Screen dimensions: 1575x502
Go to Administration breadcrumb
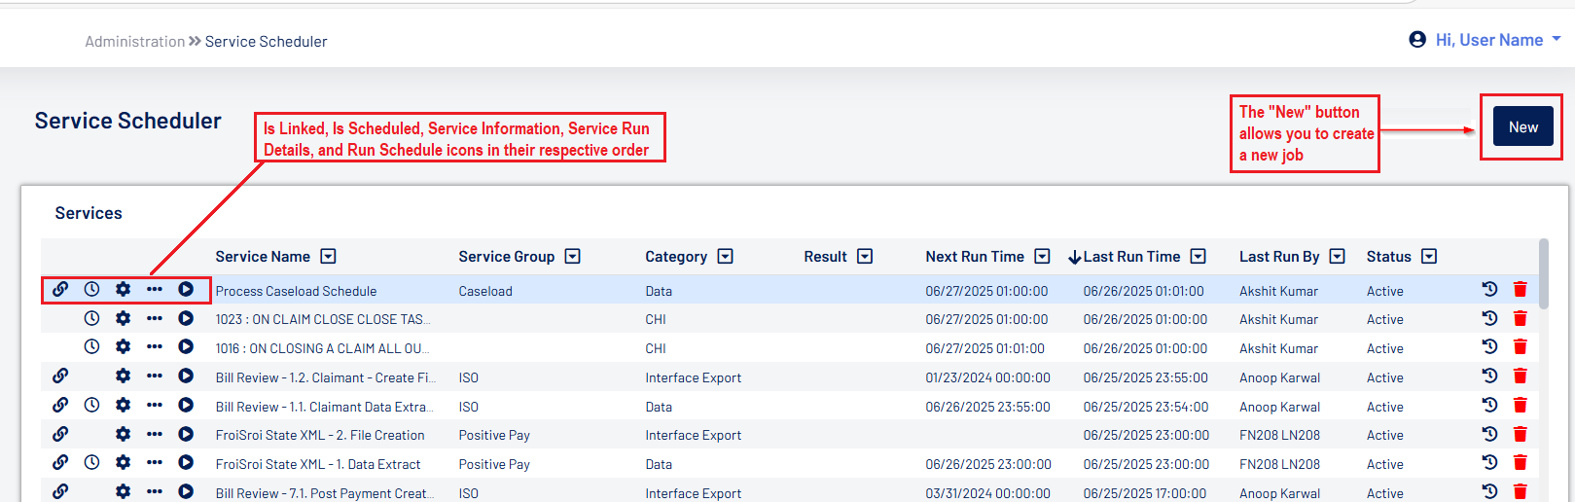[134, 42]
